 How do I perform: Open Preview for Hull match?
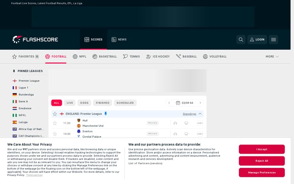pos(153,123)
